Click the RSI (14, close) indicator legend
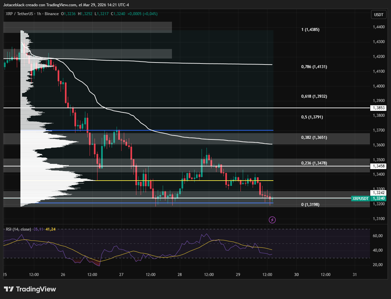This screenshot has height=299, width=391. point(18,229)
